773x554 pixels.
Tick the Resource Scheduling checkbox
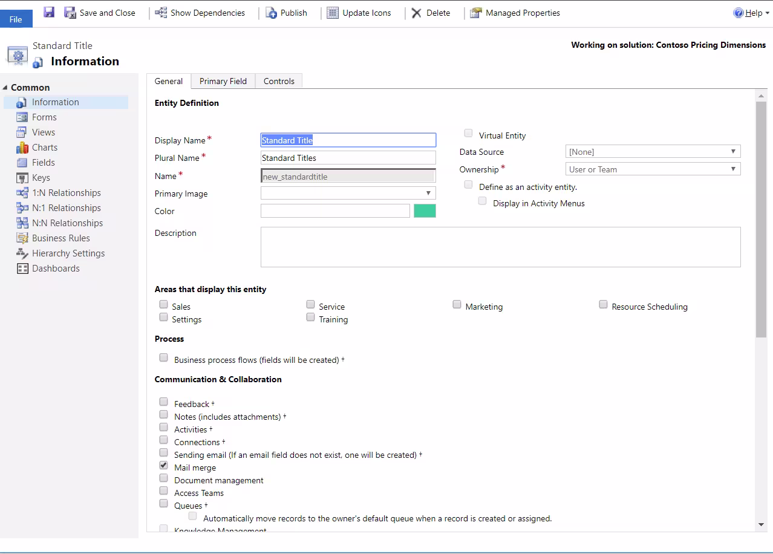pos(603,304)
